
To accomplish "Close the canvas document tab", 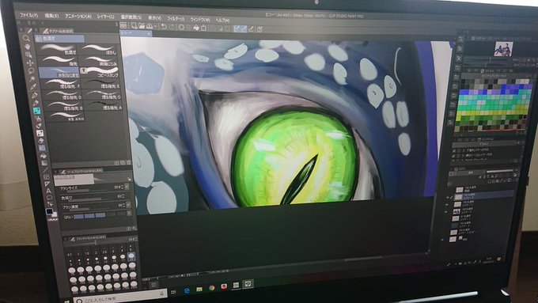I will coord(149,34).
